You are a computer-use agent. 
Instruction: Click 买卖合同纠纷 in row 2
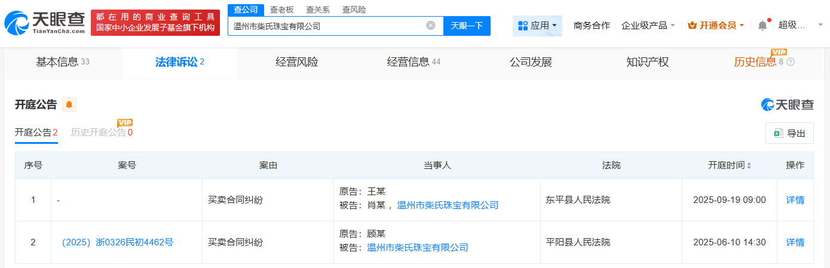point(235,242)
